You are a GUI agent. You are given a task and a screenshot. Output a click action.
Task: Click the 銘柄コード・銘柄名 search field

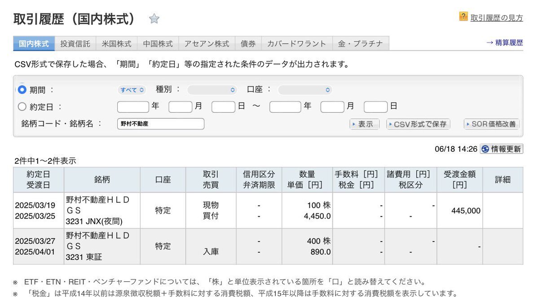click(x=161, y=124)
